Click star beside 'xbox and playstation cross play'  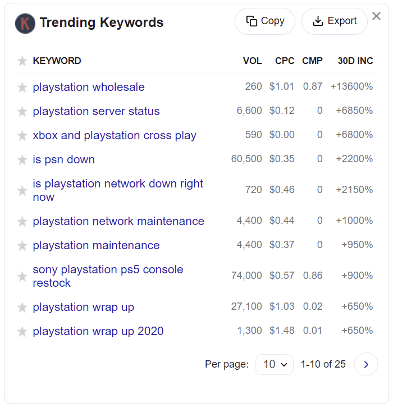click(22, 136)
